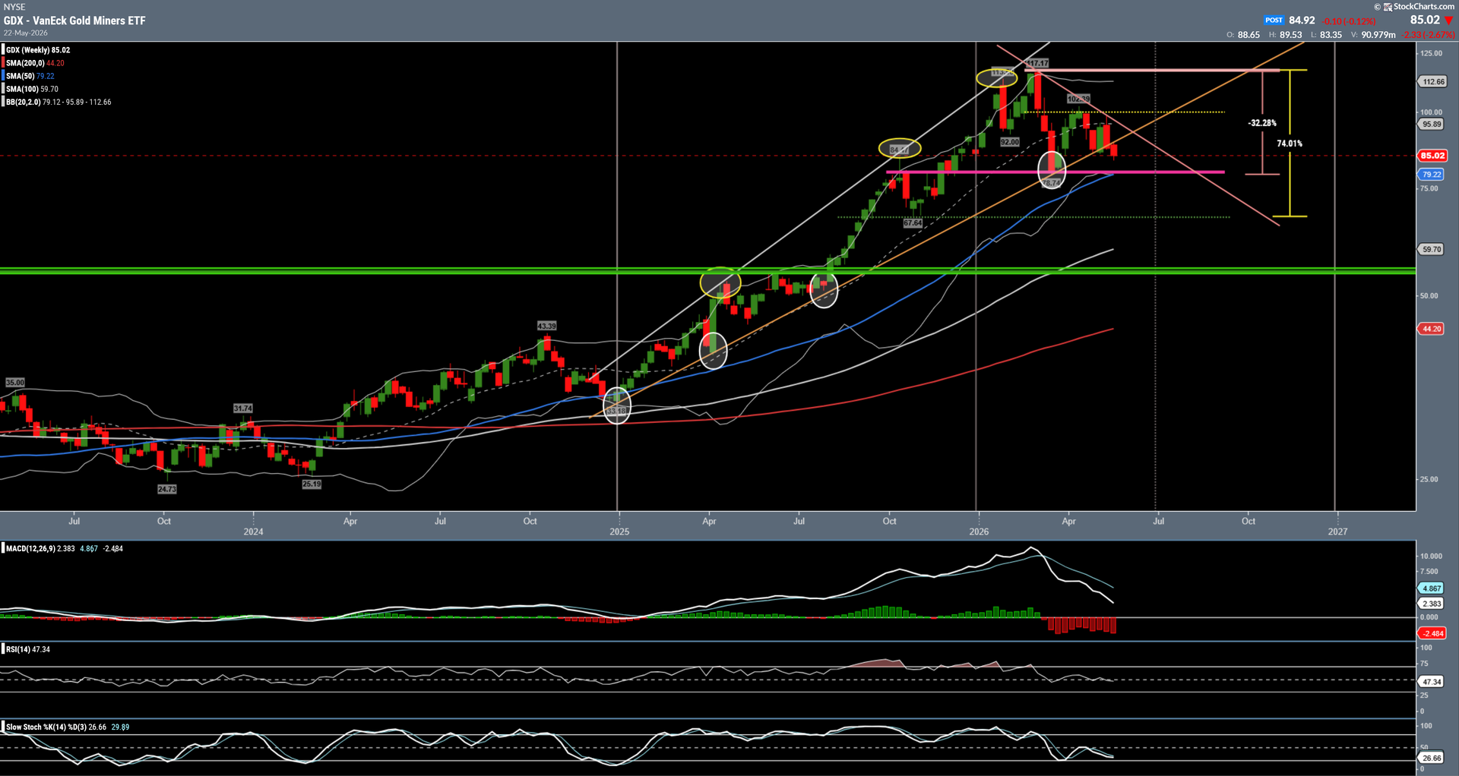Click the weekly change -2.33 (-2.67%)

1429,35
